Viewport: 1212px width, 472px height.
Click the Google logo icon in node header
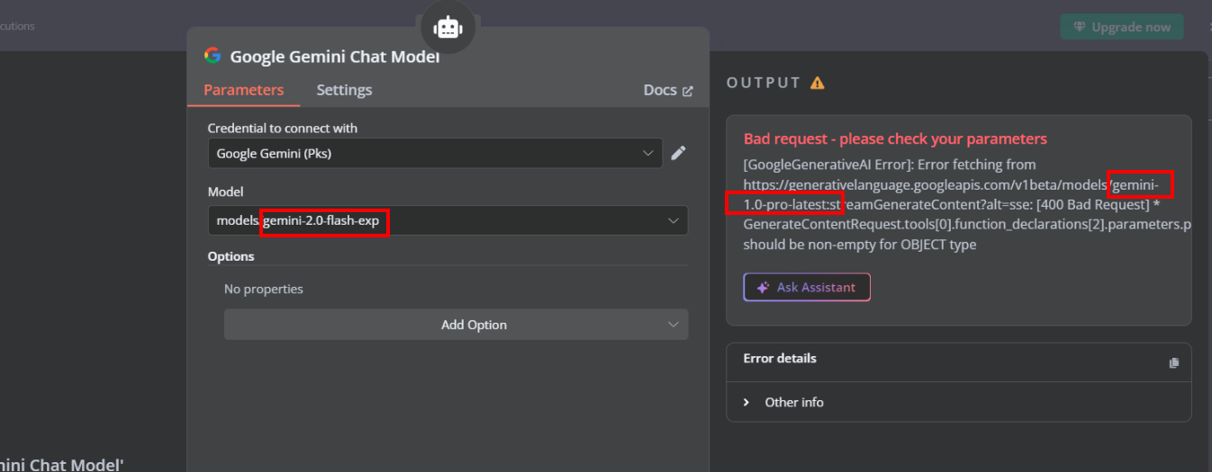(x=213, y=56)
